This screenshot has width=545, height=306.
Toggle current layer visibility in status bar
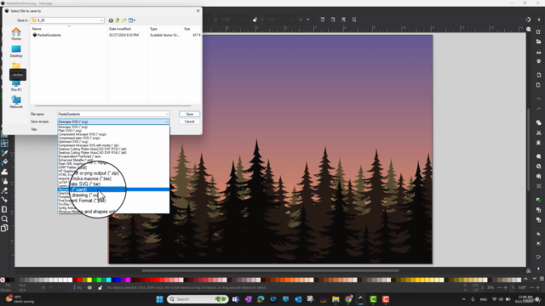(x=89, y=287)
